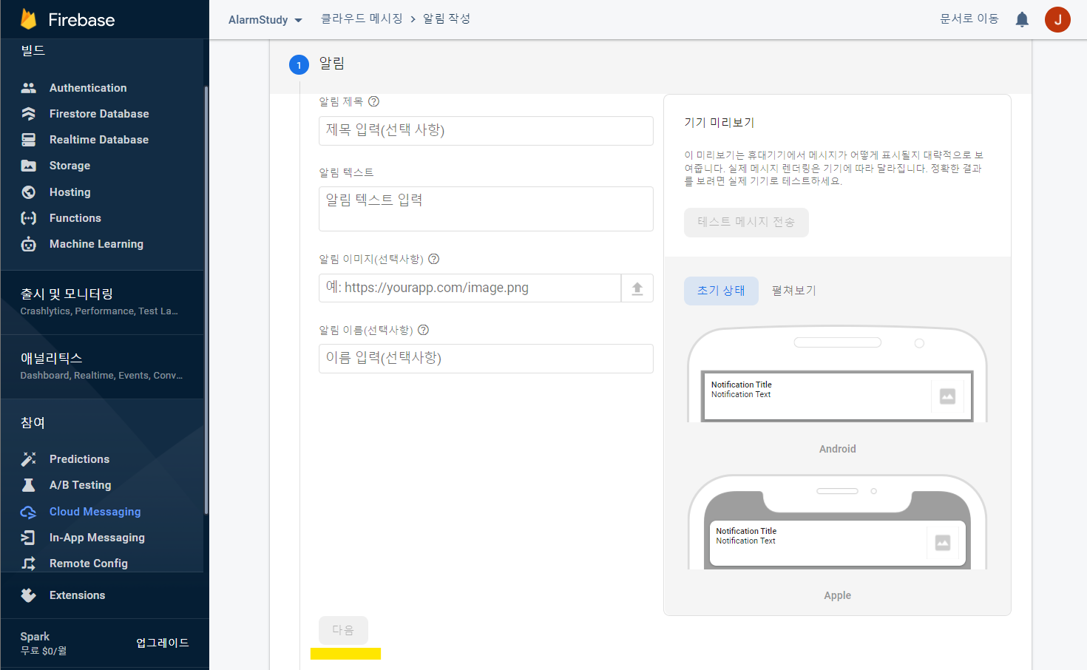Click the Apple notification preview card
The image size is (1087, 670).
tap(837, 544)
